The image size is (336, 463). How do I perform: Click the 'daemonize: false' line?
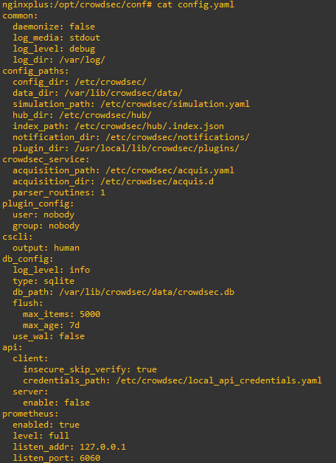coord(54,27)
